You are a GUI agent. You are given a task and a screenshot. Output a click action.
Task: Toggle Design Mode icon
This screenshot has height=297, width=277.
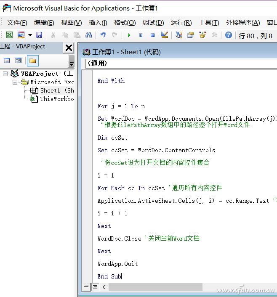pos(164,35)
